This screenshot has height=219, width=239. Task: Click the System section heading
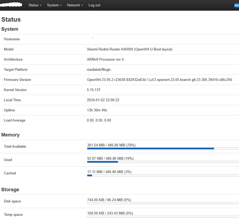pyautogui.click(x=10, y=29)
